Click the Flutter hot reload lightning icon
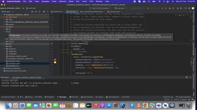Viewport: 197px width, 110px height. pos(162,8)
